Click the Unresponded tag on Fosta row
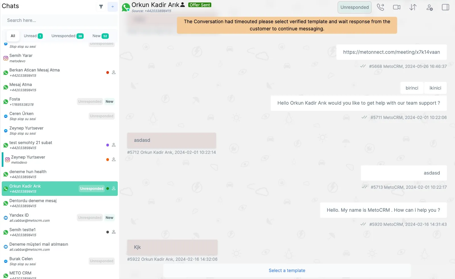 tap(90, 102)
